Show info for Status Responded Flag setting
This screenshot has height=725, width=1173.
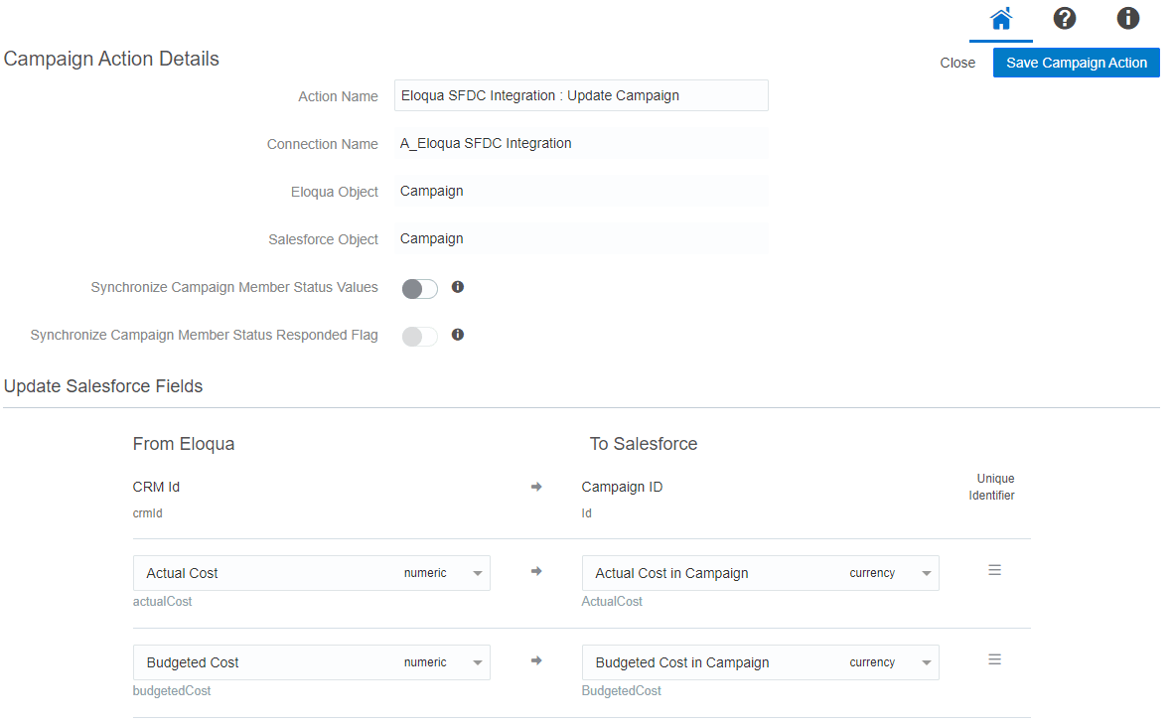point(458,335)
